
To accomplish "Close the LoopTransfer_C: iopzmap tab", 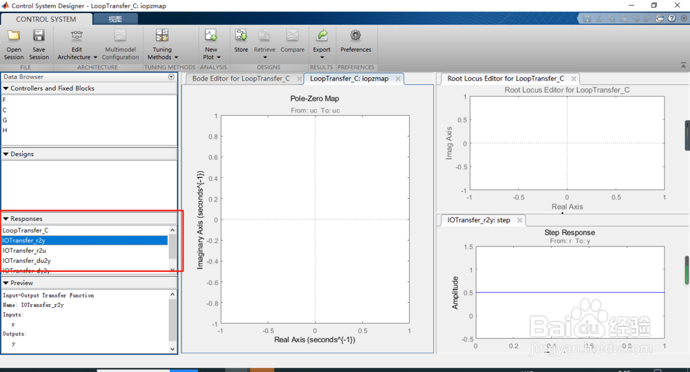I will (x=398, y=79).
